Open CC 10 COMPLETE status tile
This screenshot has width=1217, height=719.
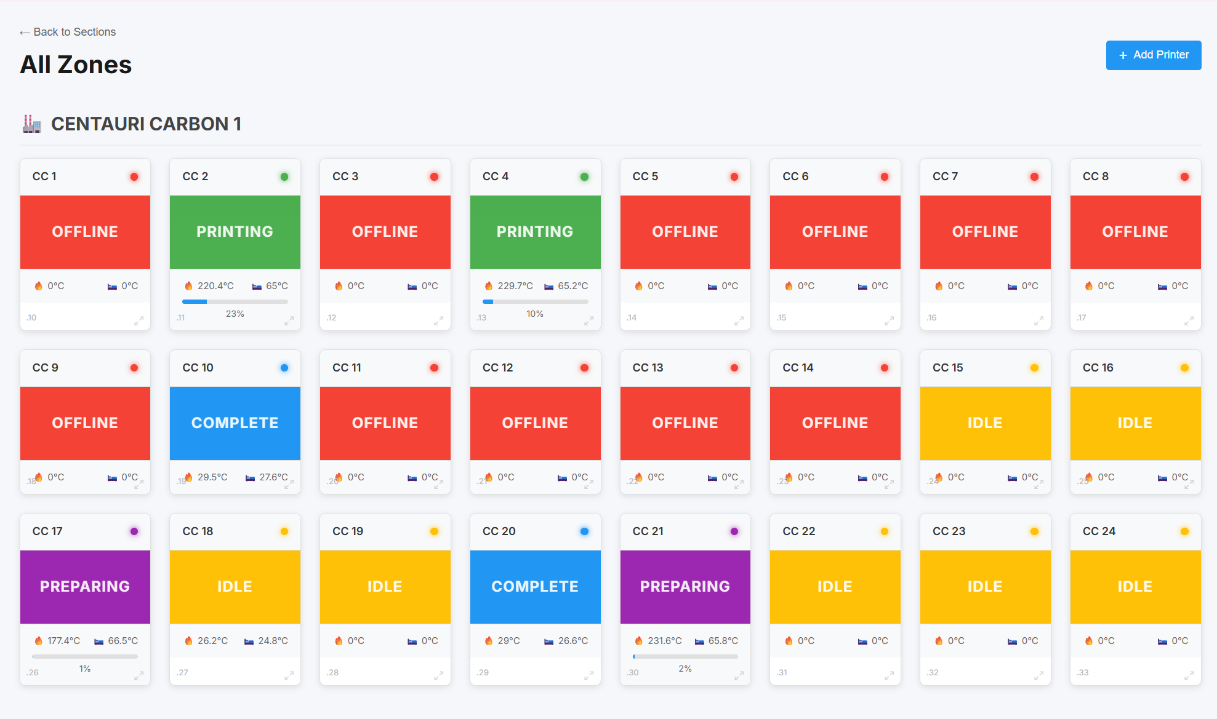tap(235, 423)
